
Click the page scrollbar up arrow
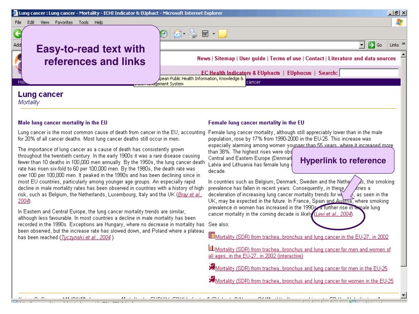click(x=404, y=54)
